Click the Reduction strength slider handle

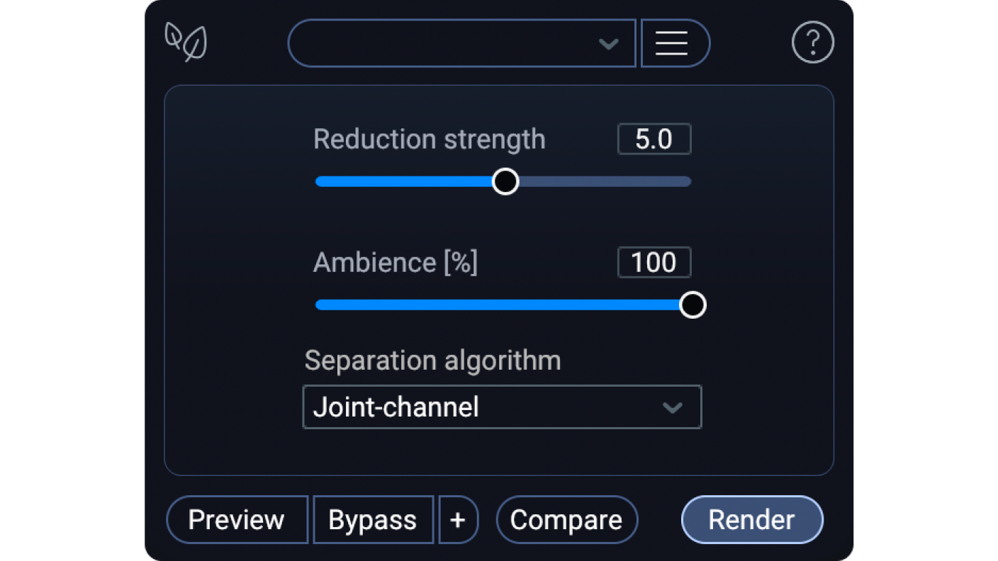(505, 181)
